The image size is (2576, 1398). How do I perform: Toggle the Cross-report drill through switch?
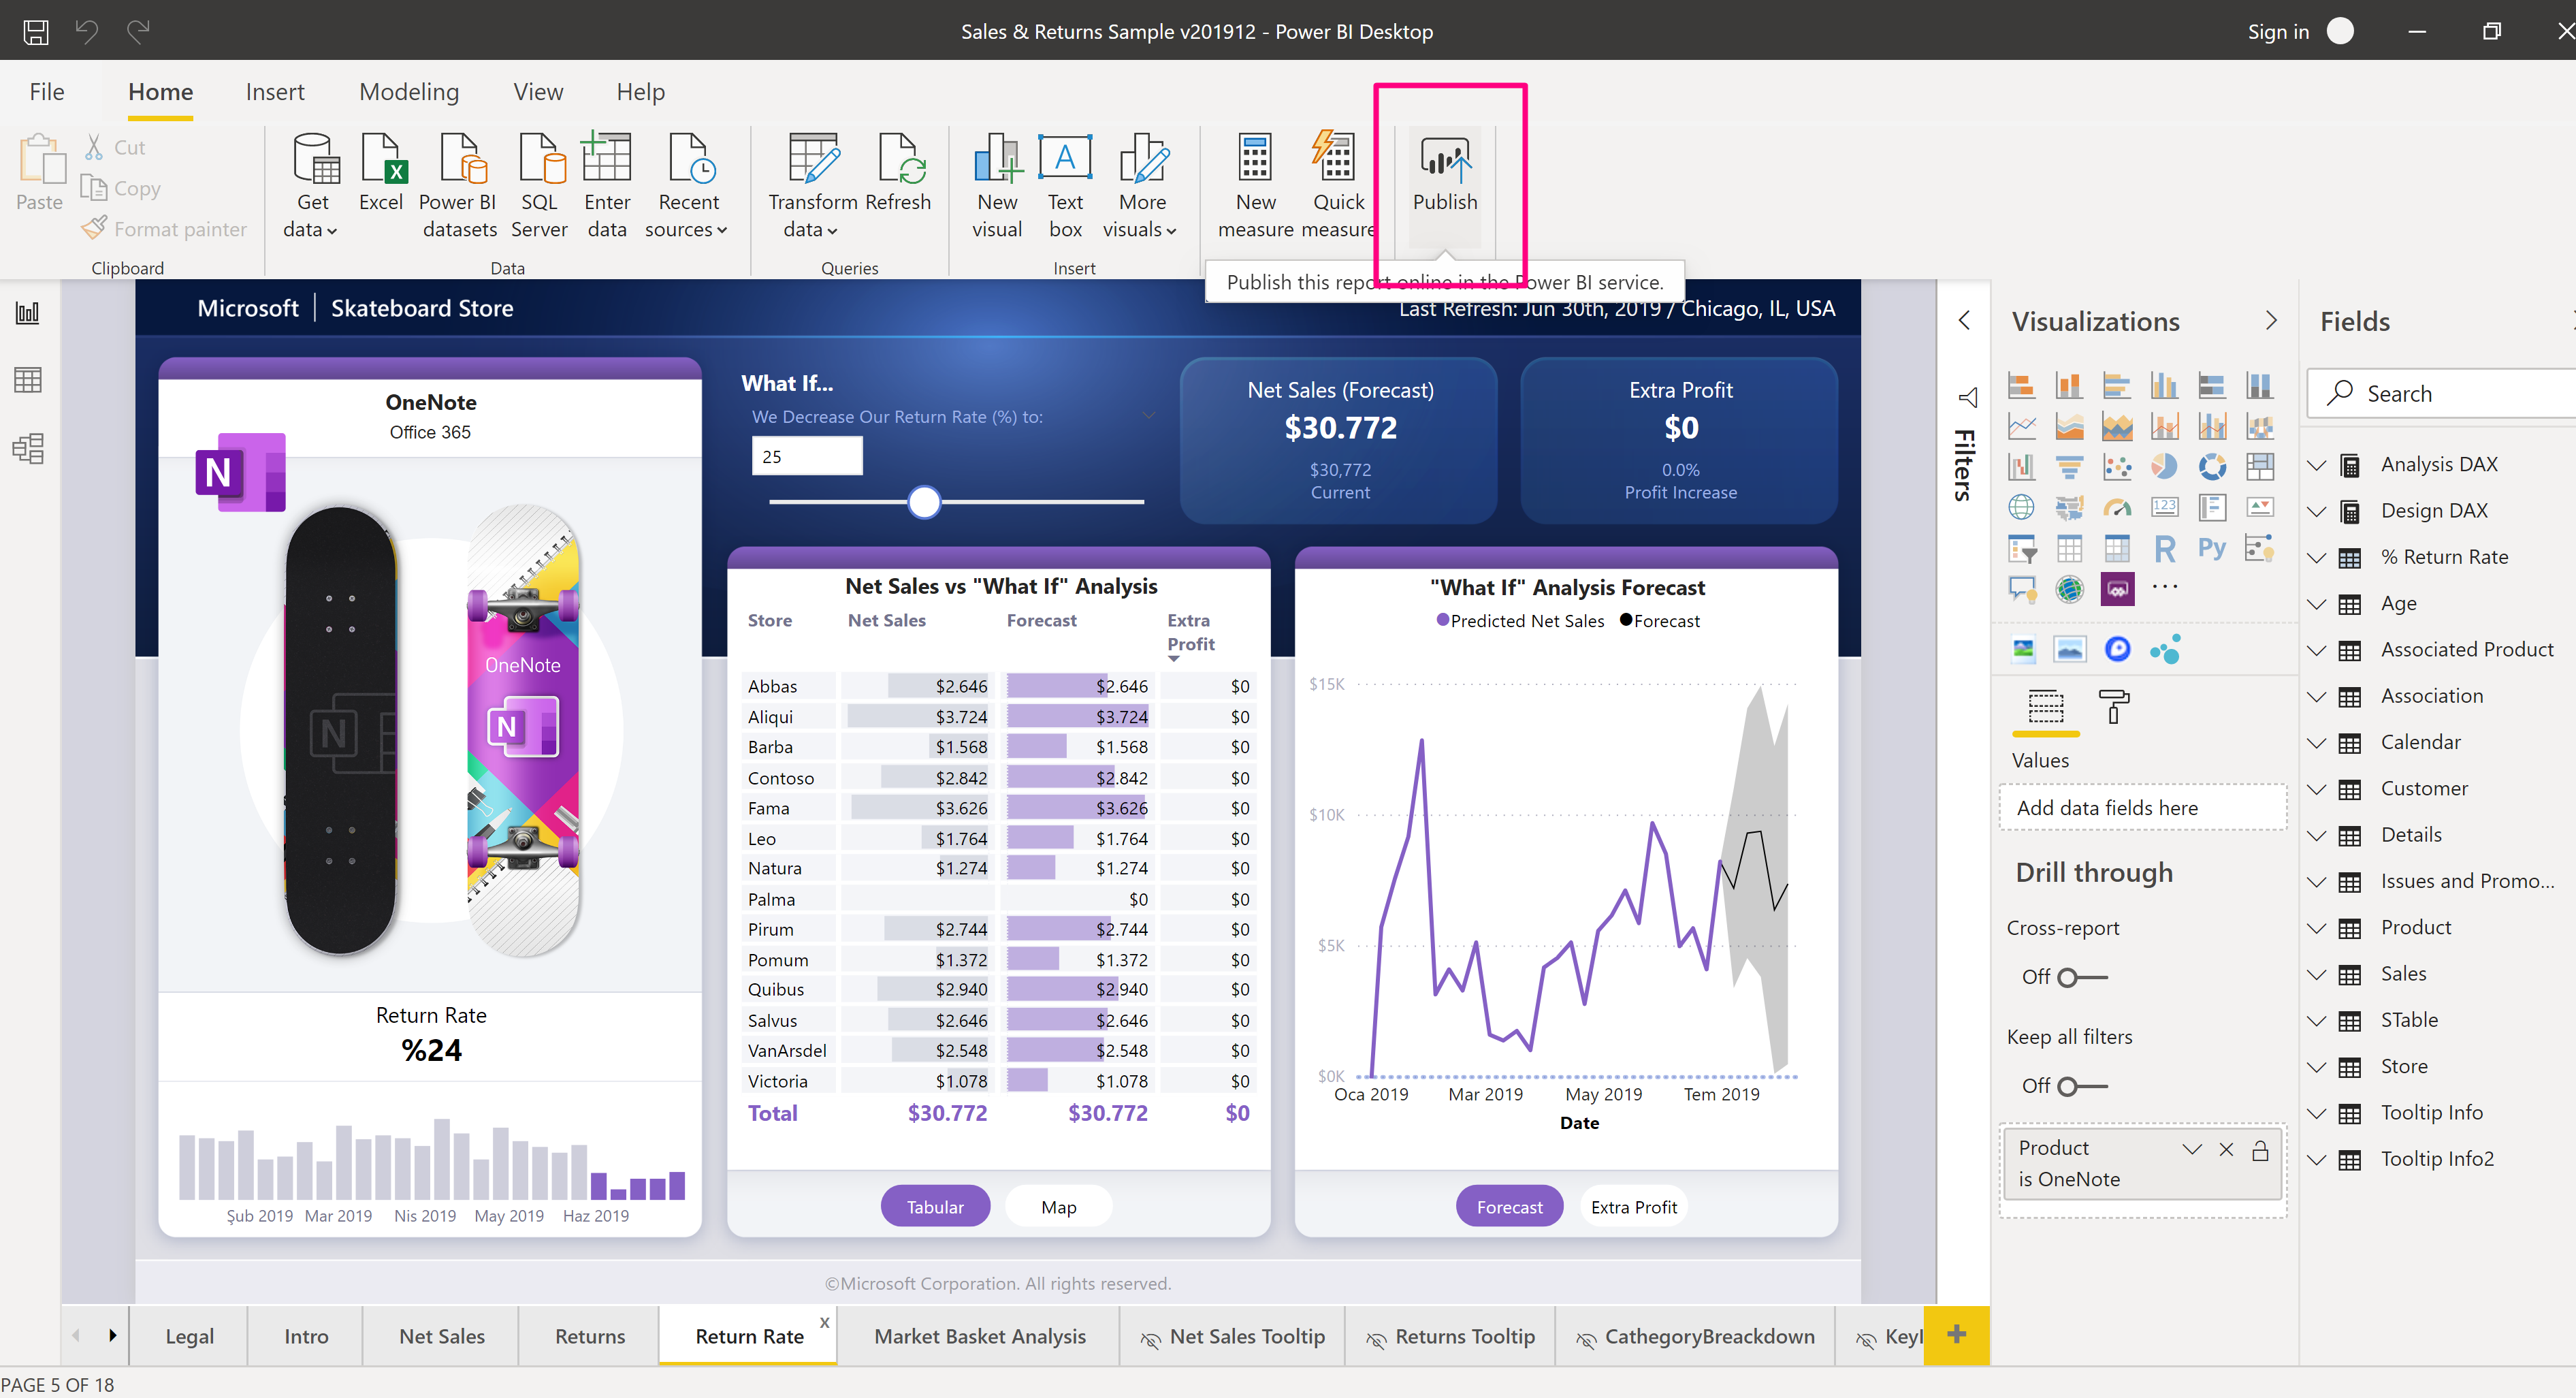[x=2082, y=977]
